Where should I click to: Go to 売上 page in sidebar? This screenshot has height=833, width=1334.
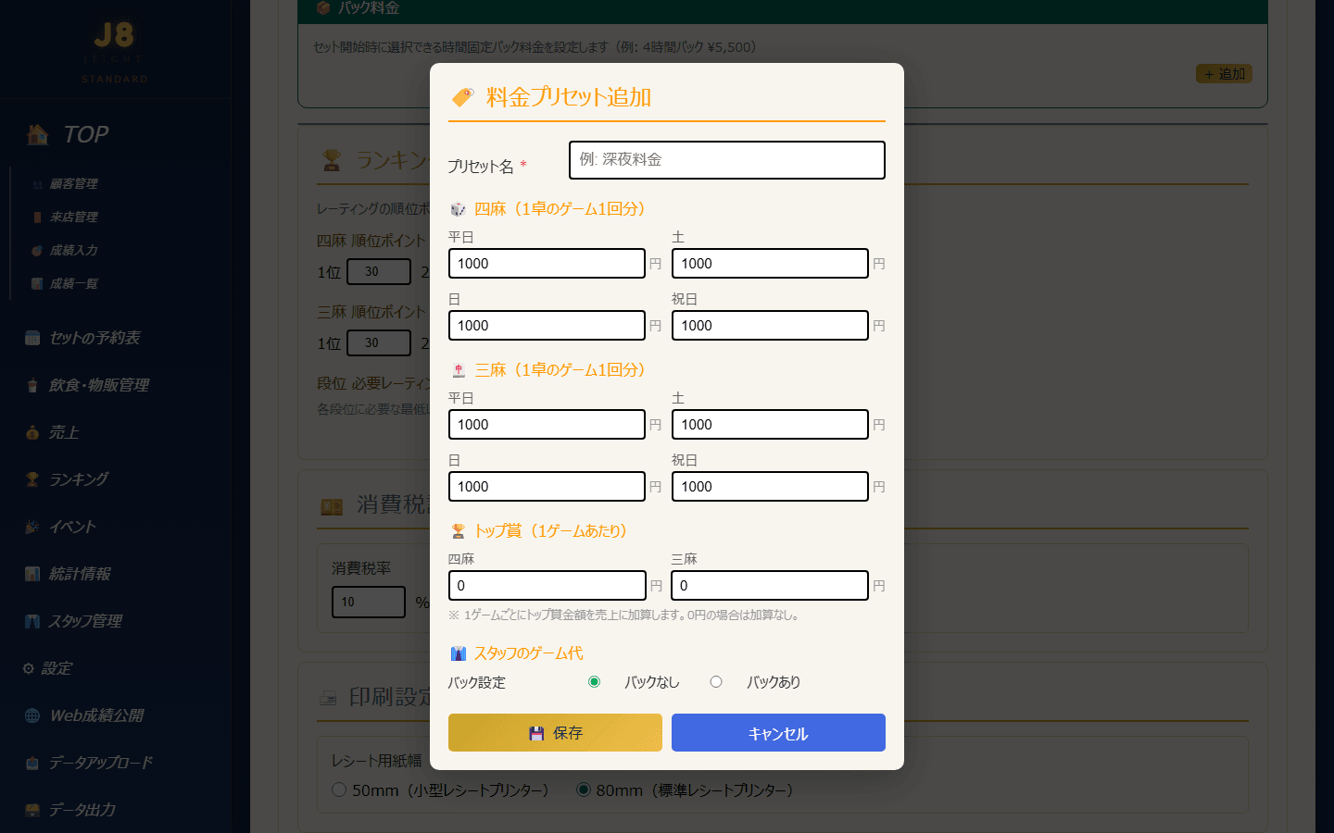point(53,432)
